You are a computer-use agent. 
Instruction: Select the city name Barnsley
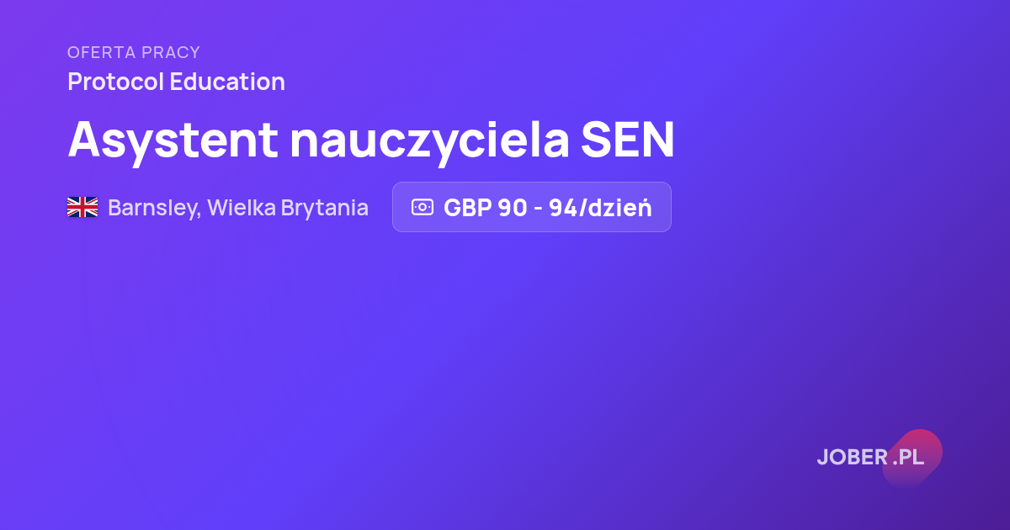point(154,208)
